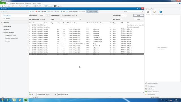
Task: Open the Settings icon in Properties
Action: click(x=148, y=12)
